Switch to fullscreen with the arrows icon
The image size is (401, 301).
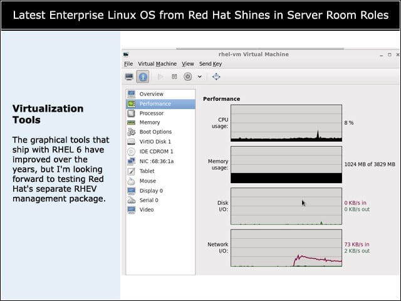click(216, 77)
